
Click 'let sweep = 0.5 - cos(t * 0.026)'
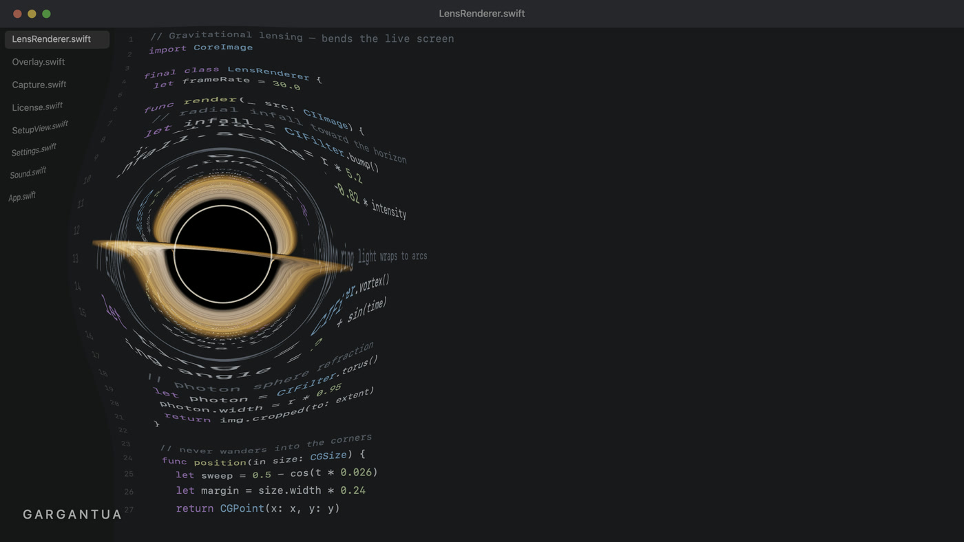277,474
